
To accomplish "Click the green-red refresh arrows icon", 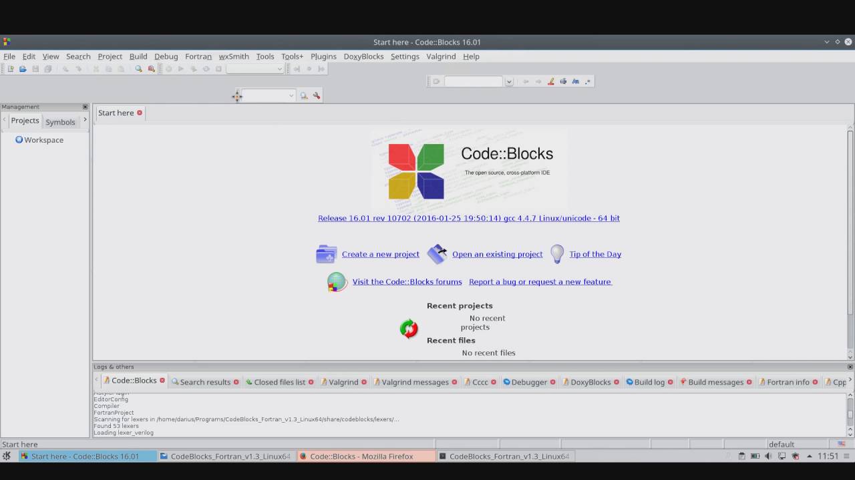I will point(409,328).
